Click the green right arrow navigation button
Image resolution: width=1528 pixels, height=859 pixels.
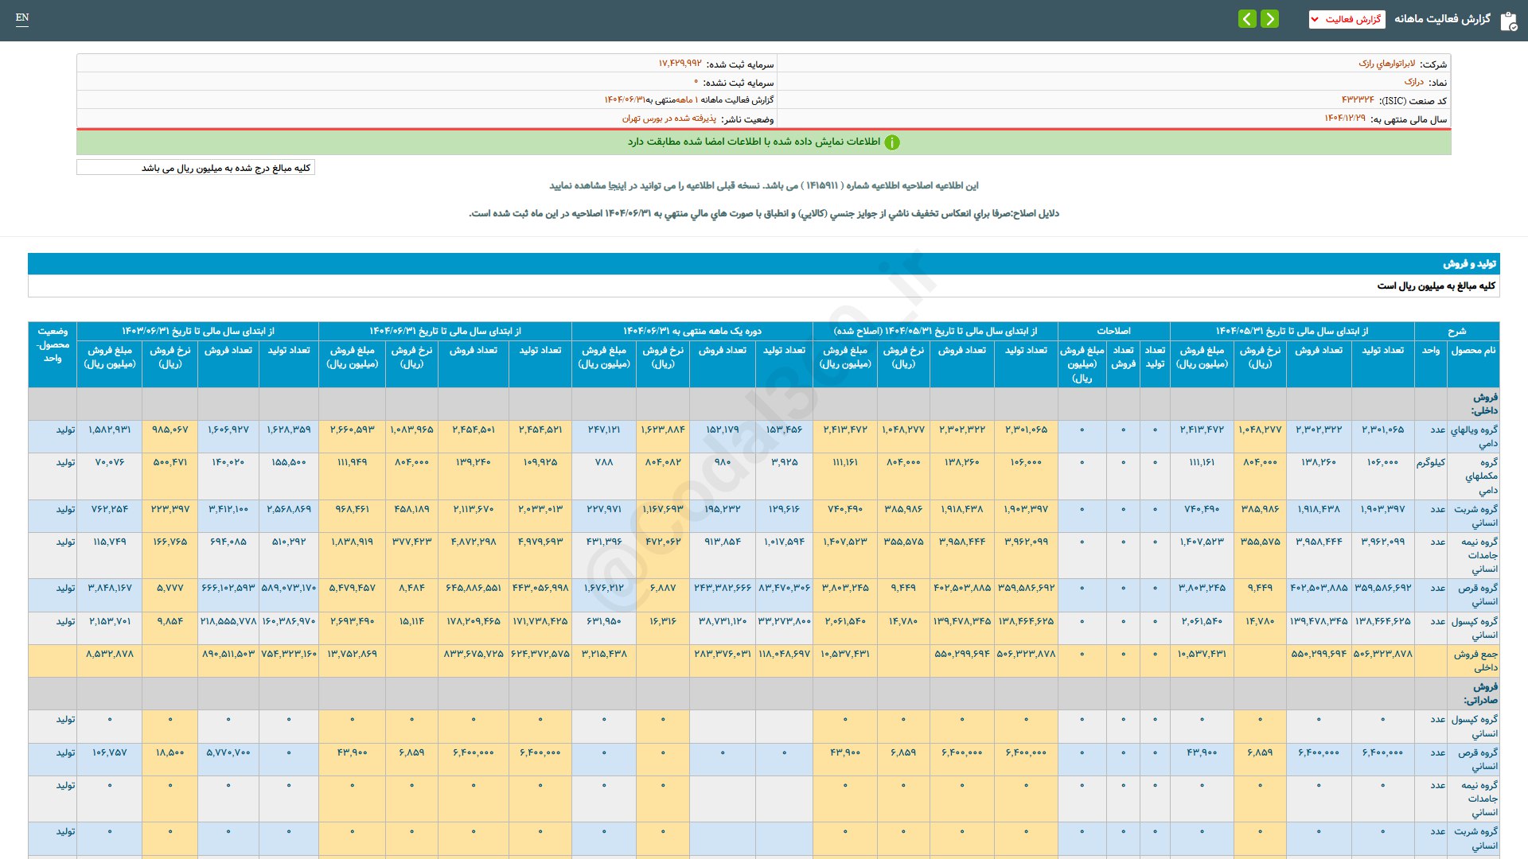pos(1270,18)
